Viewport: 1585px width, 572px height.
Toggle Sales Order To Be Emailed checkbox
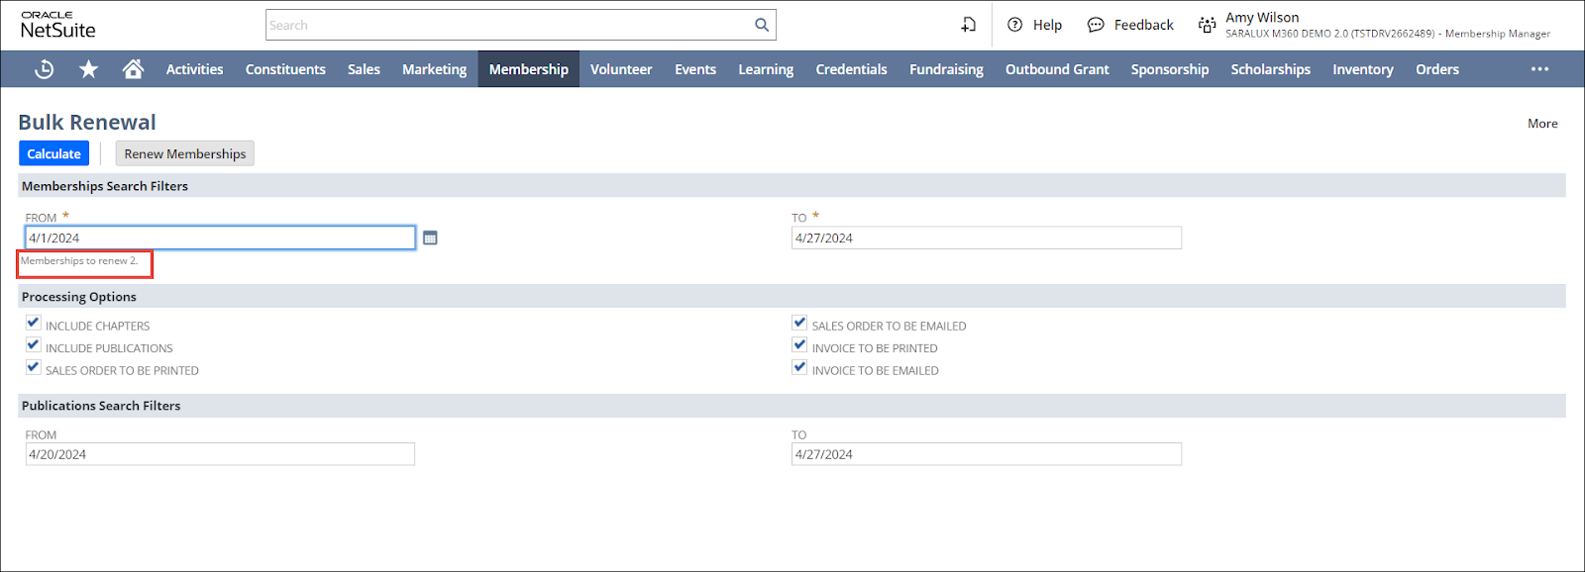[799, 323]
